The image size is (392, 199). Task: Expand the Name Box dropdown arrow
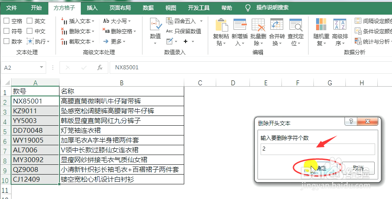(41, 68)
